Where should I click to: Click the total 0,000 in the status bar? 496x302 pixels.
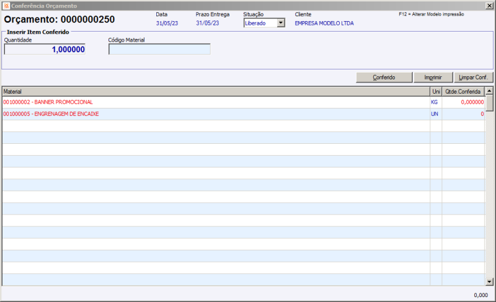[481, 295]
